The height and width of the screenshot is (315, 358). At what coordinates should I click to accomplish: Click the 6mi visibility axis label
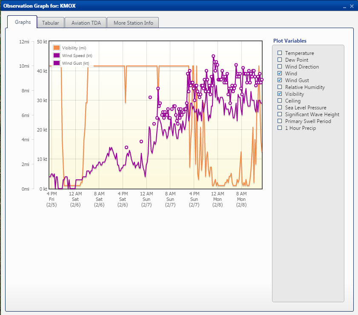click(26, 115)
